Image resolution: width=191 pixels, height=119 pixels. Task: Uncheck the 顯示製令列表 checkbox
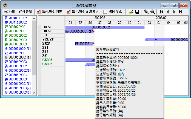click(39, 12)
